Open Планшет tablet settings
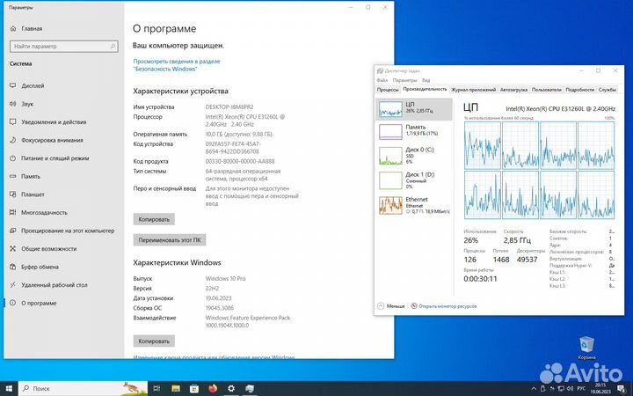This screenshot has height=396, width=633. (33, 194)
